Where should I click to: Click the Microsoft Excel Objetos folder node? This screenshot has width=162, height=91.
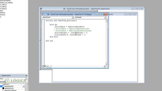point(5,1)
